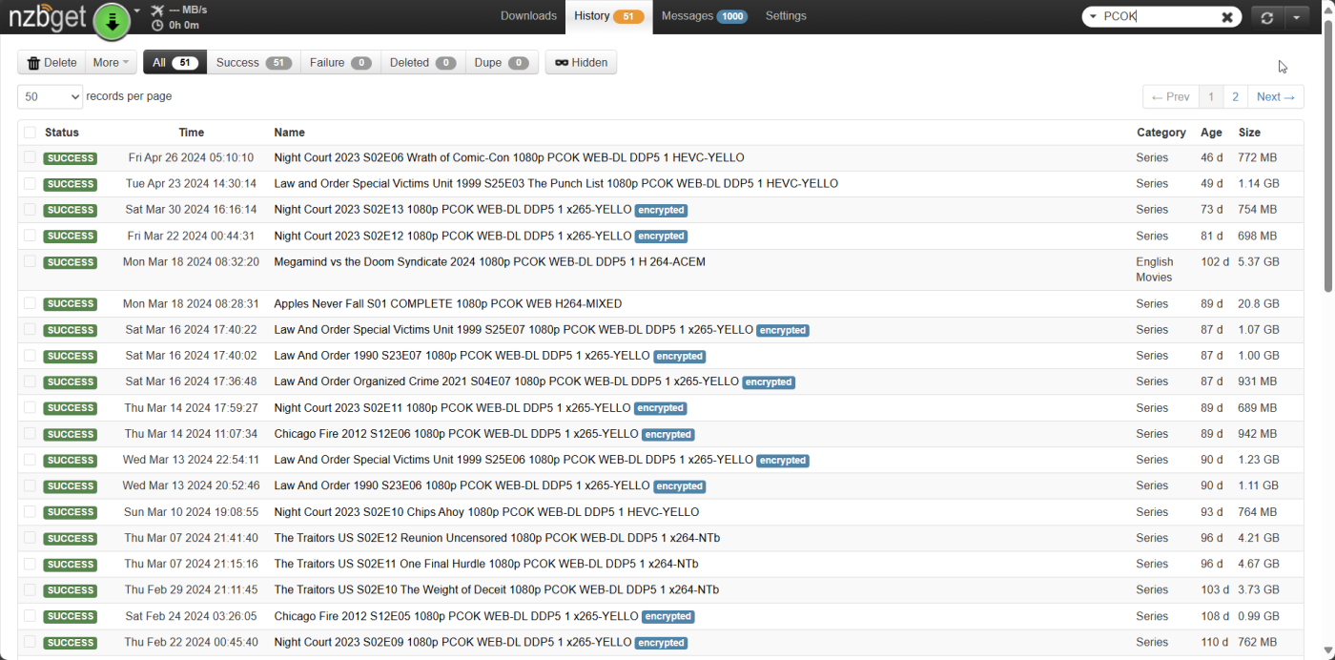The height and width of the screenshot is (660, 1335).
Task: Go to page 2
Action: tap(1235, 97)
